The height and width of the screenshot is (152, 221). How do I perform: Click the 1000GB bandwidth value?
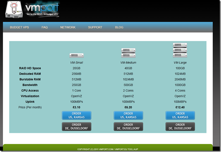(180, 85)
